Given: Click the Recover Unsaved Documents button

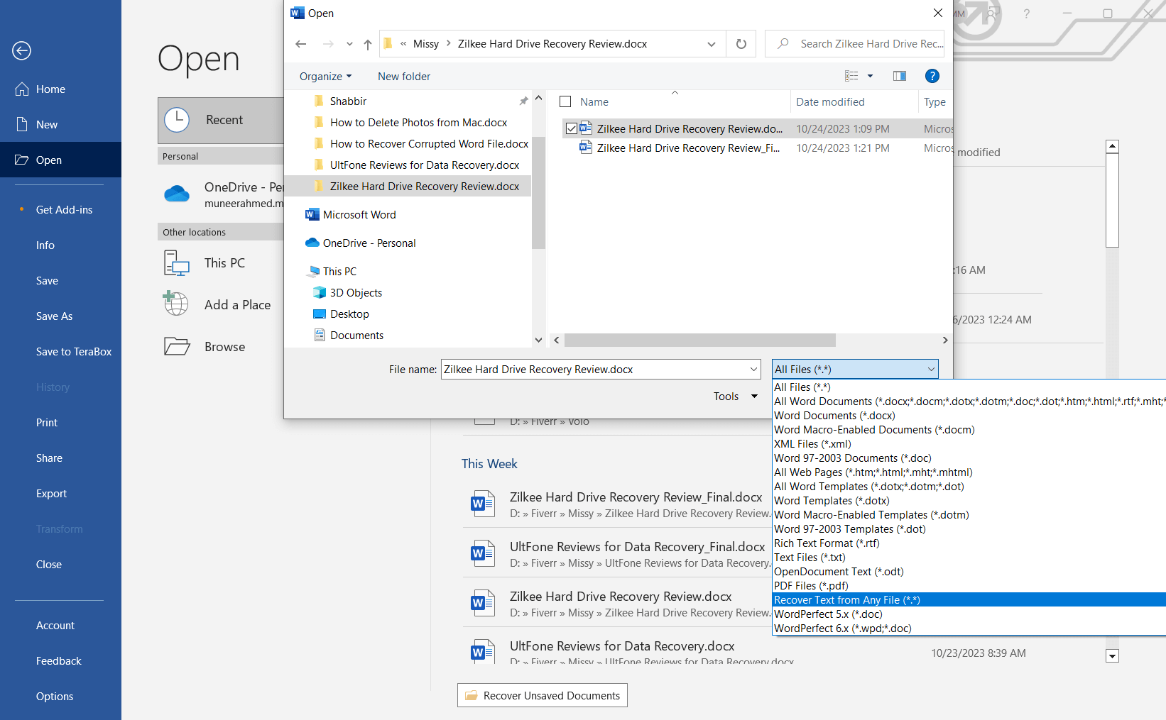Looking at the screenshot, I should (542, 695).
